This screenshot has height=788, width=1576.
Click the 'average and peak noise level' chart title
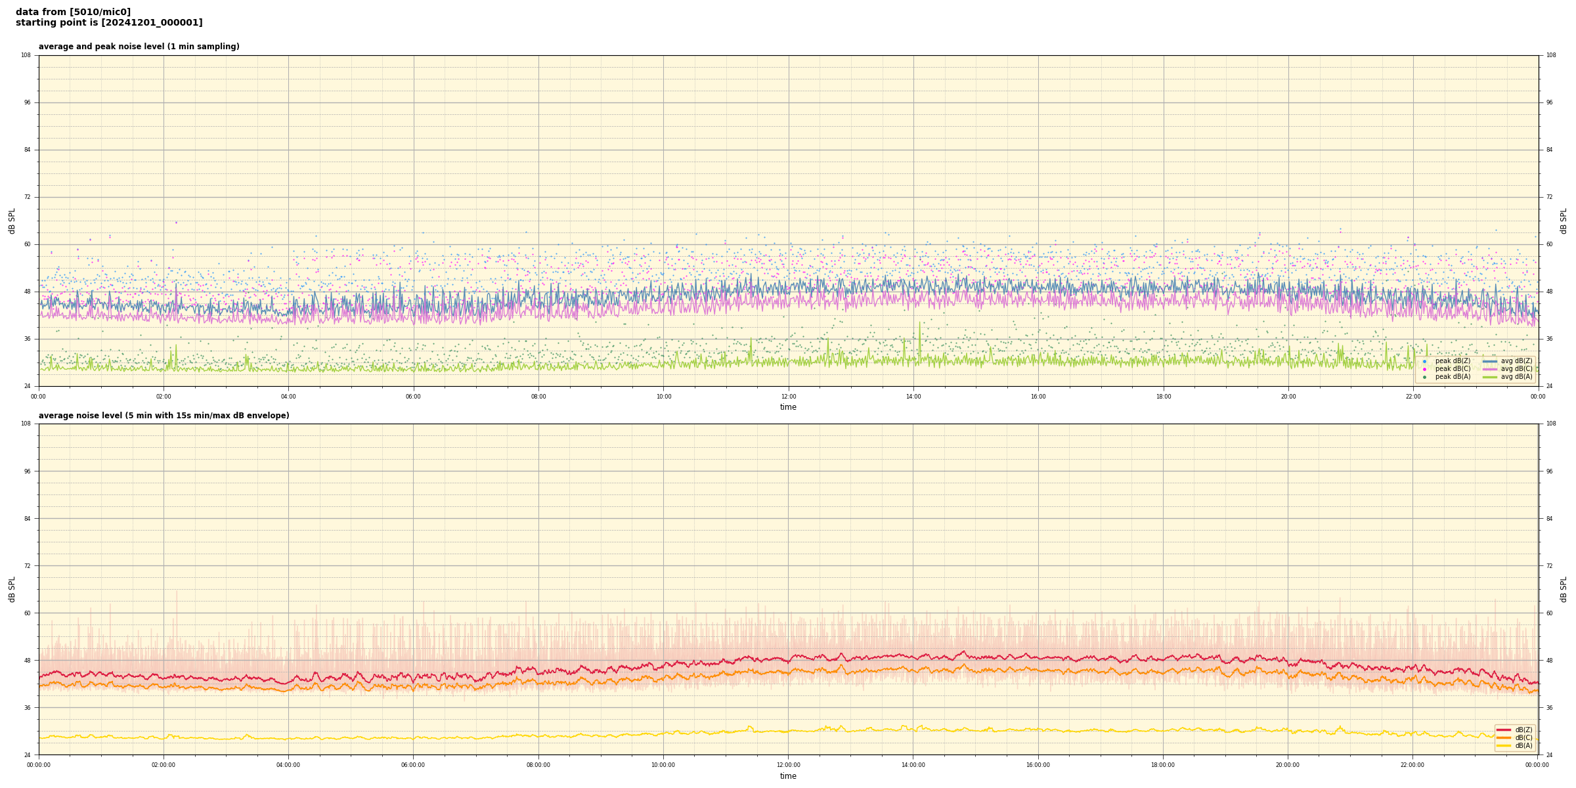(x=139, y=47)
